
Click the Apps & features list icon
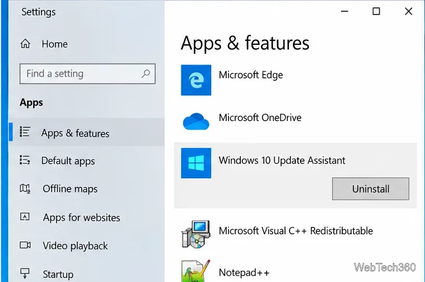(25, 132)
